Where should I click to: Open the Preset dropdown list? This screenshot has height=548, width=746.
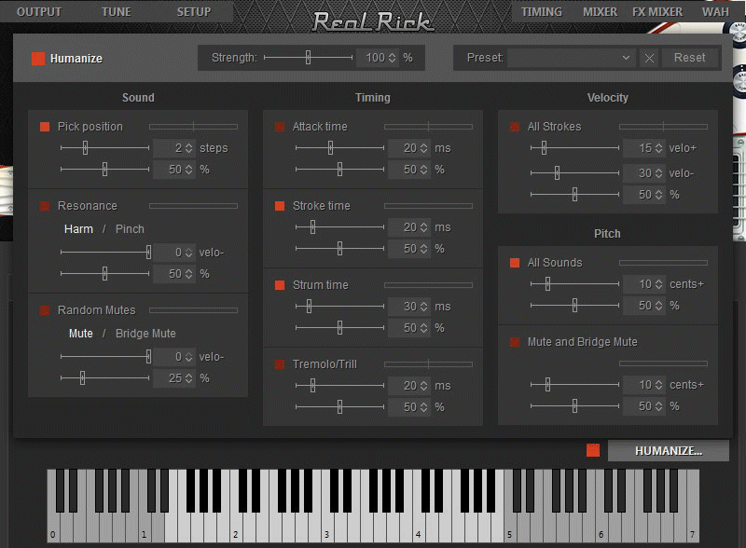pyautogui.click(x=571, y=58)
